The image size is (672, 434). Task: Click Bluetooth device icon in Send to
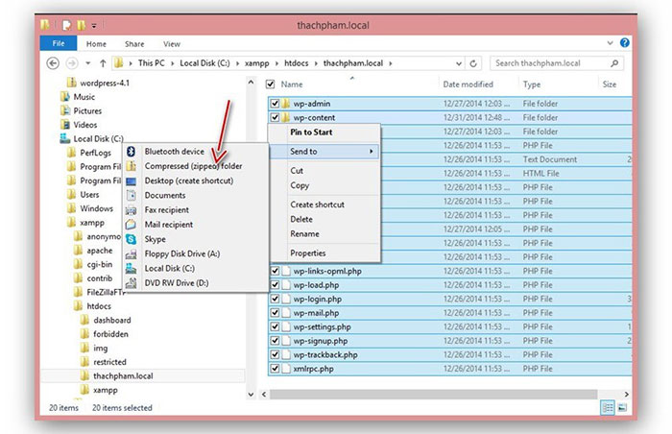[x=132, y=152]
